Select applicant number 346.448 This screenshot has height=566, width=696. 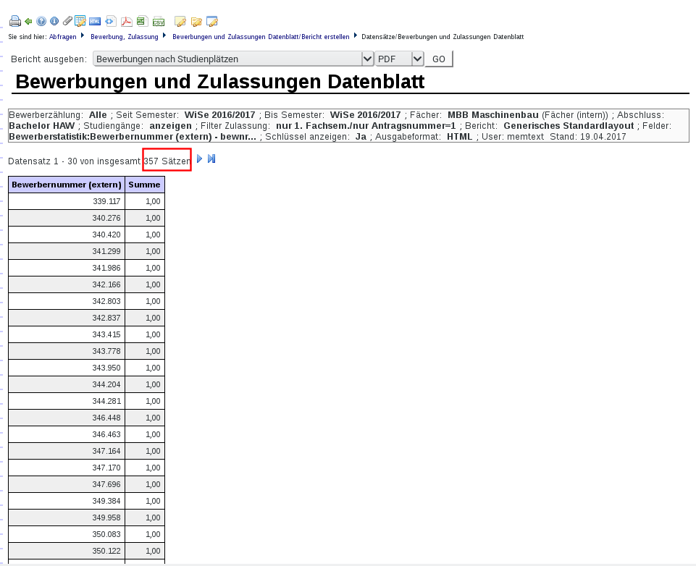click(x=106, y=418)
